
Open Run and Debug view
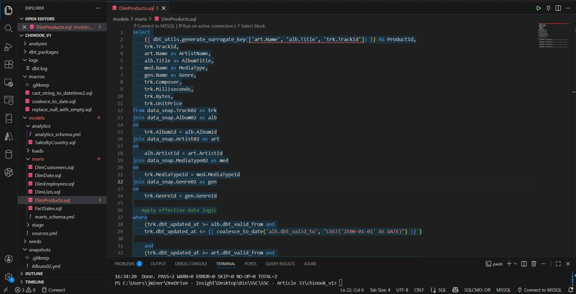click(x=8, y=47)
